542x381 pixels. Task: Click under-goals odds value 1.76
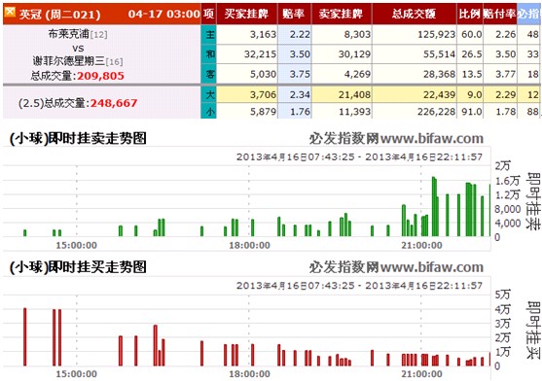point(300,112)
